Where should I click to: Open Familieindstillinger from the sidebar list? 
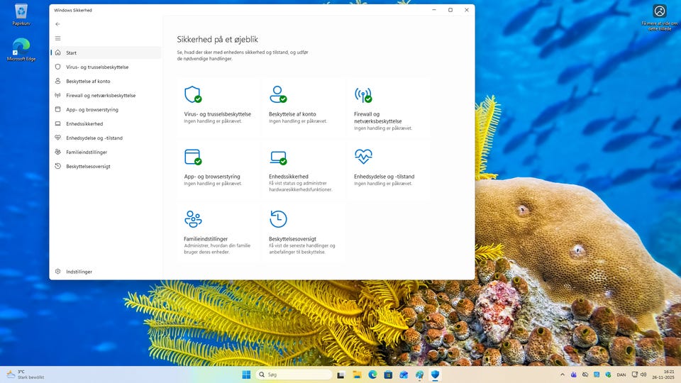click(x=87, y=152)
